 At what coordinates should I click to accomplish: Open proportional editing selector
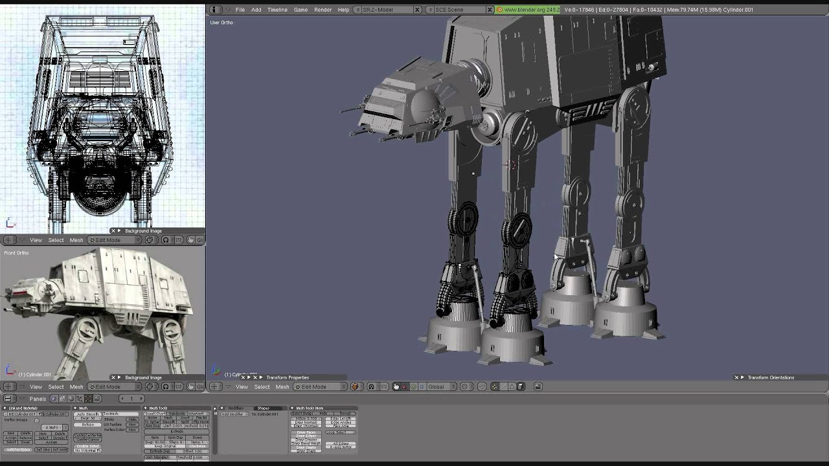[466, 386]
